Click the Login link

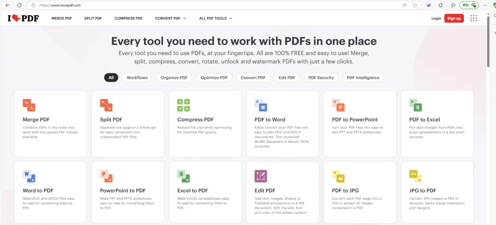click(436, 18)
